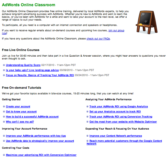The height and width of the screenshot is (160, 167).
Task: Open Improve your Content Network performance link
Action: [x=116, y=136]
